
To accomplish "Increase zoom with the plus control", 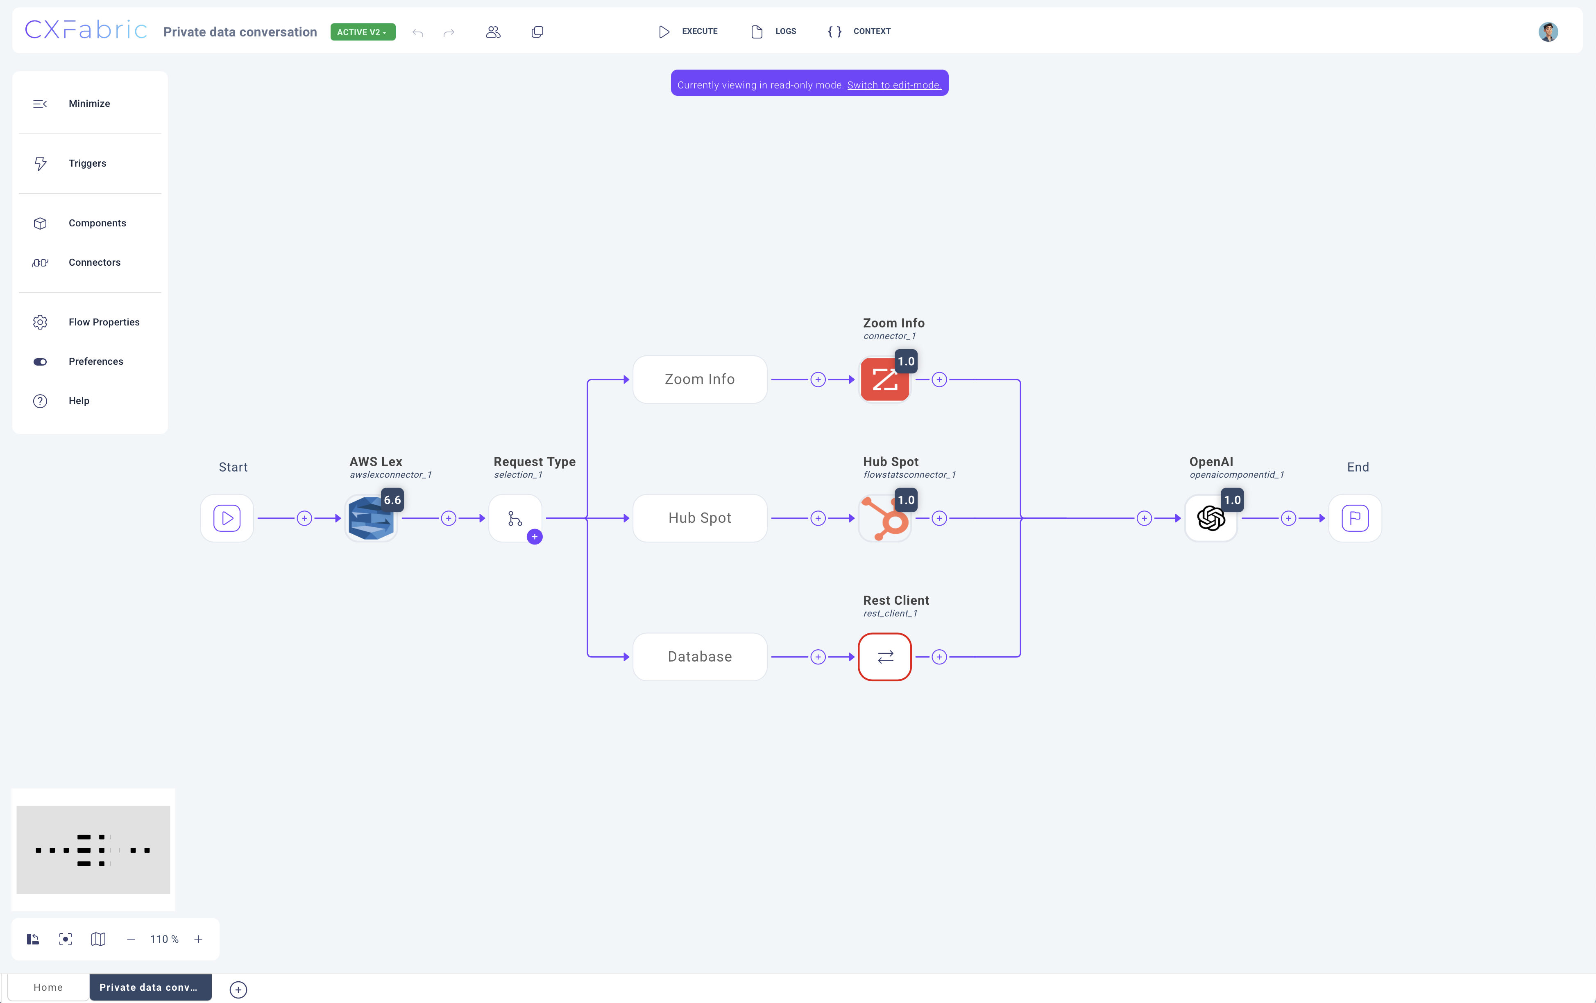I will click(x=198, y=939).
